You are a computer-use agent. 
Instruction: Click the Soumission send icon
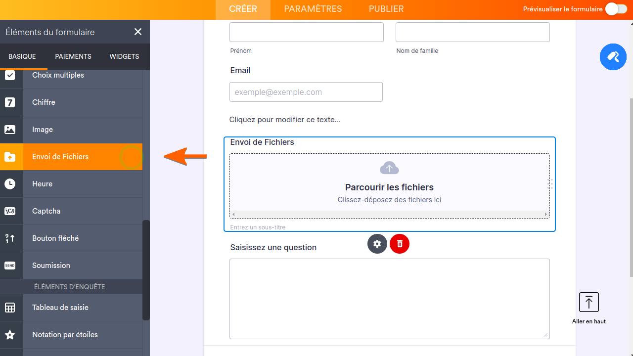10,266
